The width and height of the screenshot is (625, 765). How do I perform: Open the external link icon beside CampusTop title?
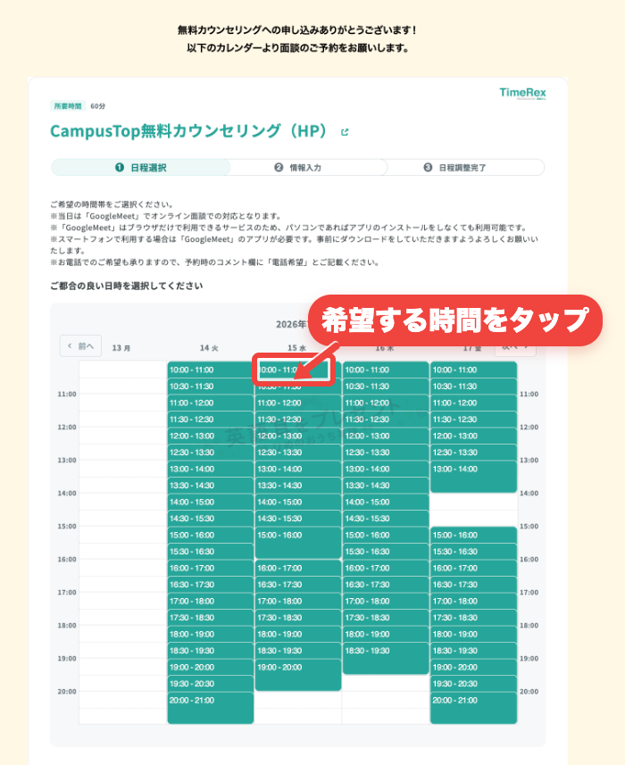[345, 132]
